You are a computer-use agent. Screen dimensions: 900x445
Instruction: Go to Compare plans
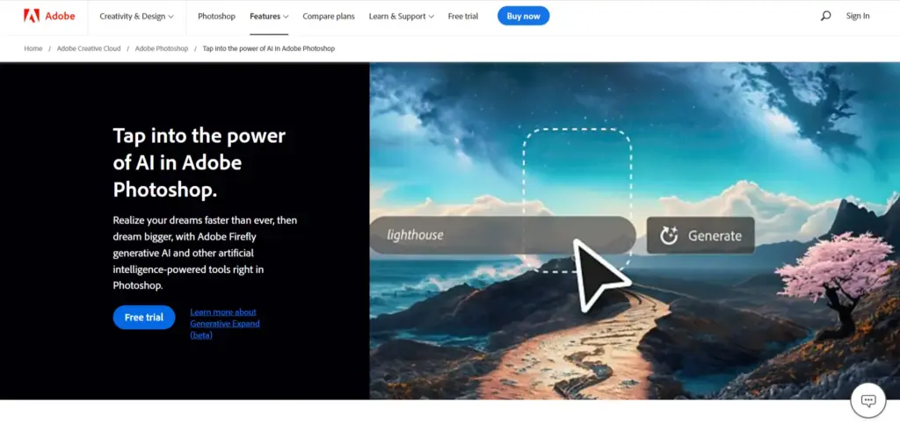tap(329, 16)
